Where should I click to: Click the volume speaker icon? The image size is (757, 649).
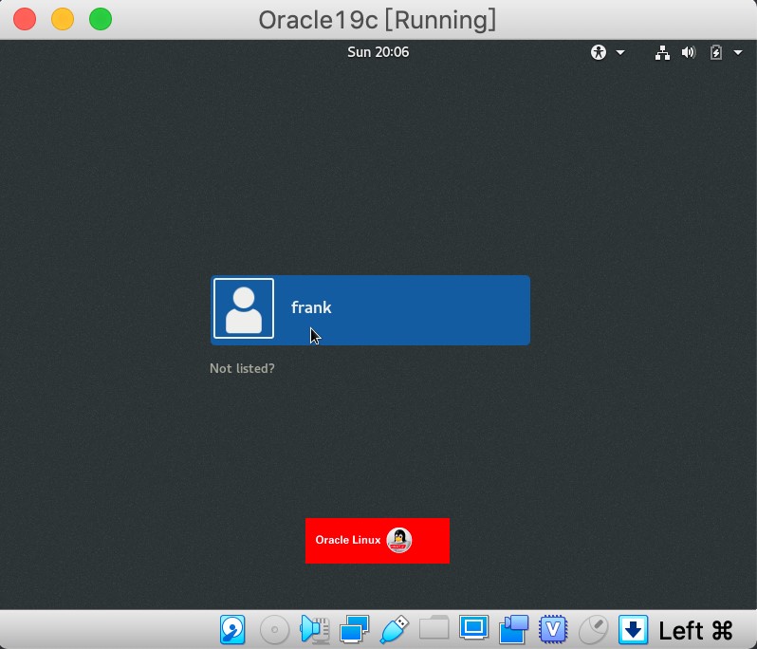[x=689, y=52]
